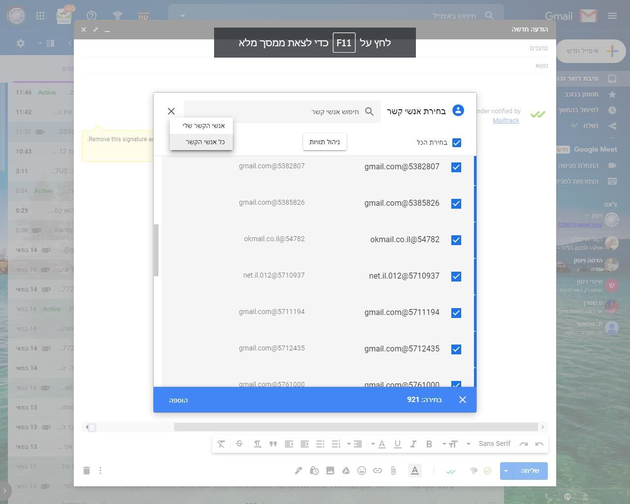
Task: Decrease the indent level
Action: click(x=305, y=444)
